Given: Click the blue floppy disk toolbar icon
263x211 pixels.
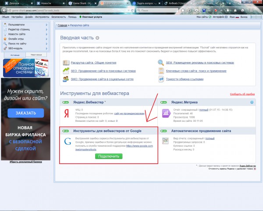Looking at the screenshot, I should point(204,11).
